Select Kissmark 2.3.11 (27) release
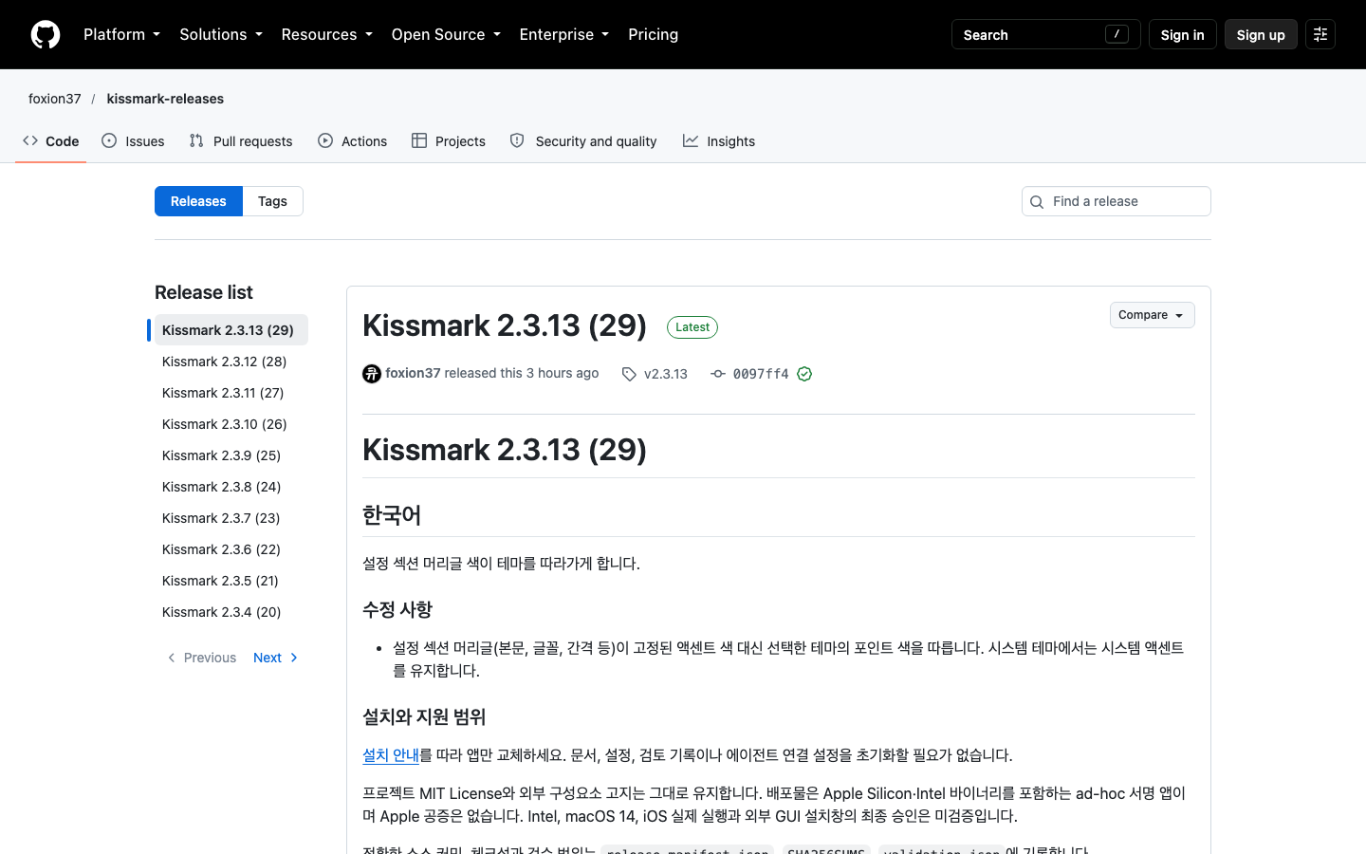 (231, 393)
